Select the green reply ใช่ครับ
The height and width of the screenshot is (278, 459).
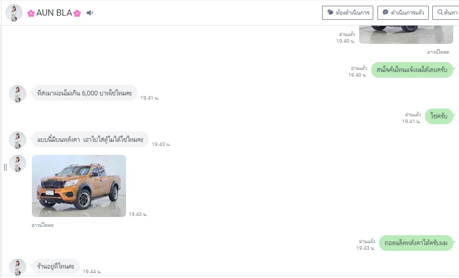pos(439,116)
